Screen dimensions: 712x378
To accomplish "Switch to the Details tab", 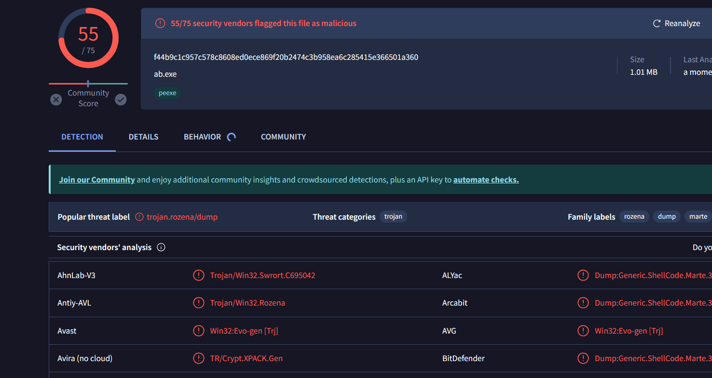I will point(143,137).
